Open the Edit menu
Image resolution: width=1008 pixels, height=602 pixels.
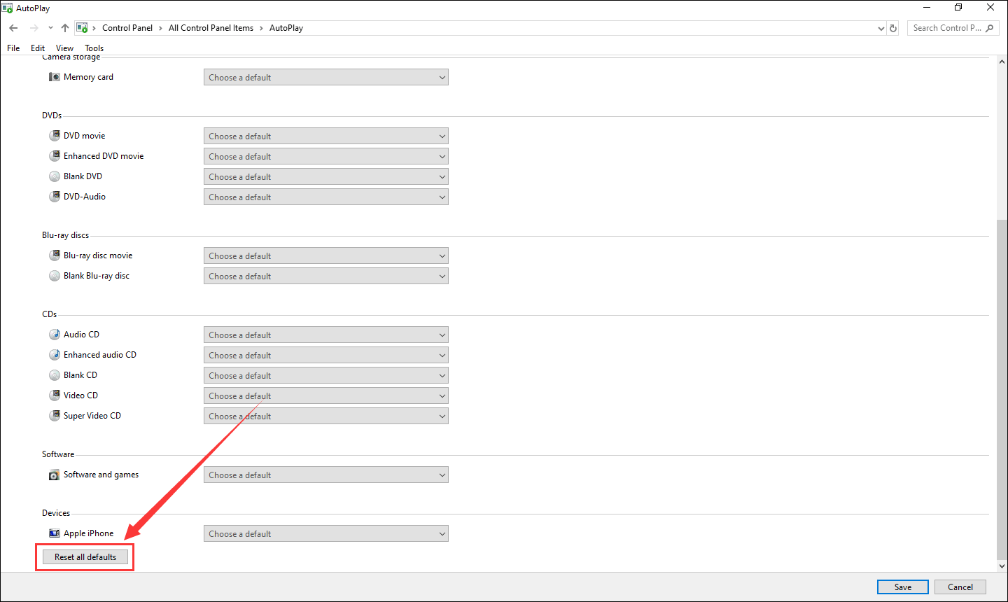coord(38,48)
